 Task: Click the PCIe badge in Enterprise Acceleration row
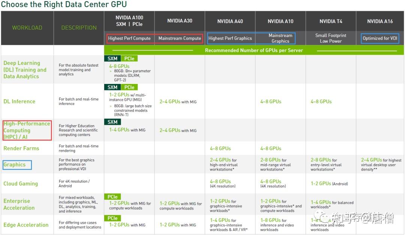coord(112,196)
